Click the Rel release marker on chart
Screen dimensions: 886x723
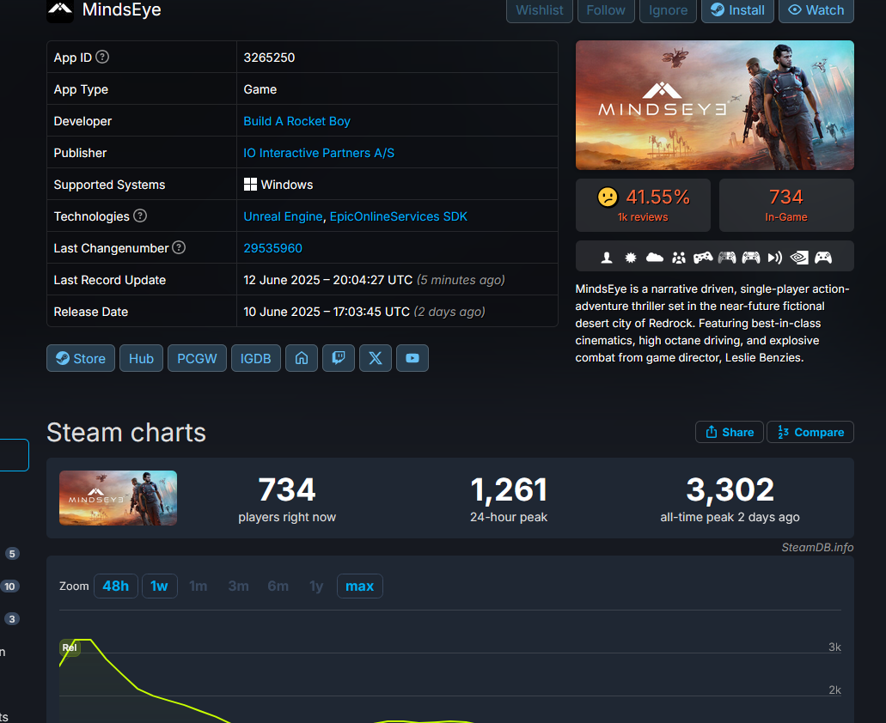coord(70,647)
